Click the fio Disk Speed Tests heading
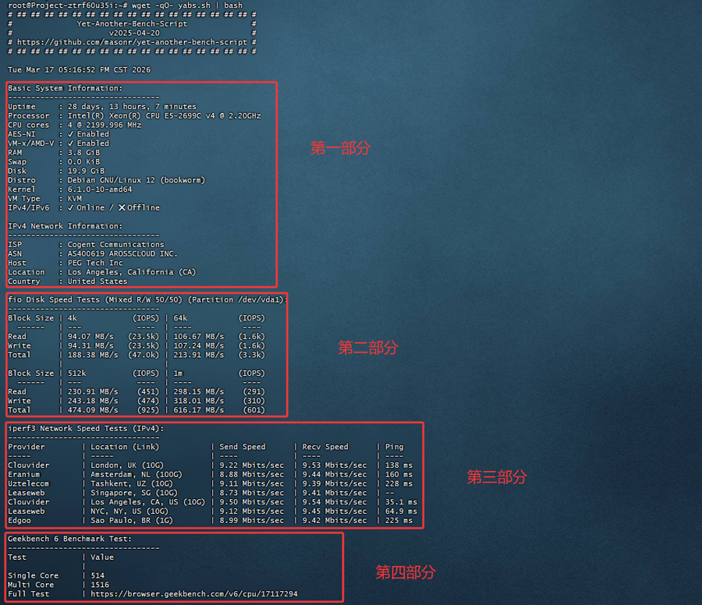This screenshot has width=702, height=605. pos(147,299)
